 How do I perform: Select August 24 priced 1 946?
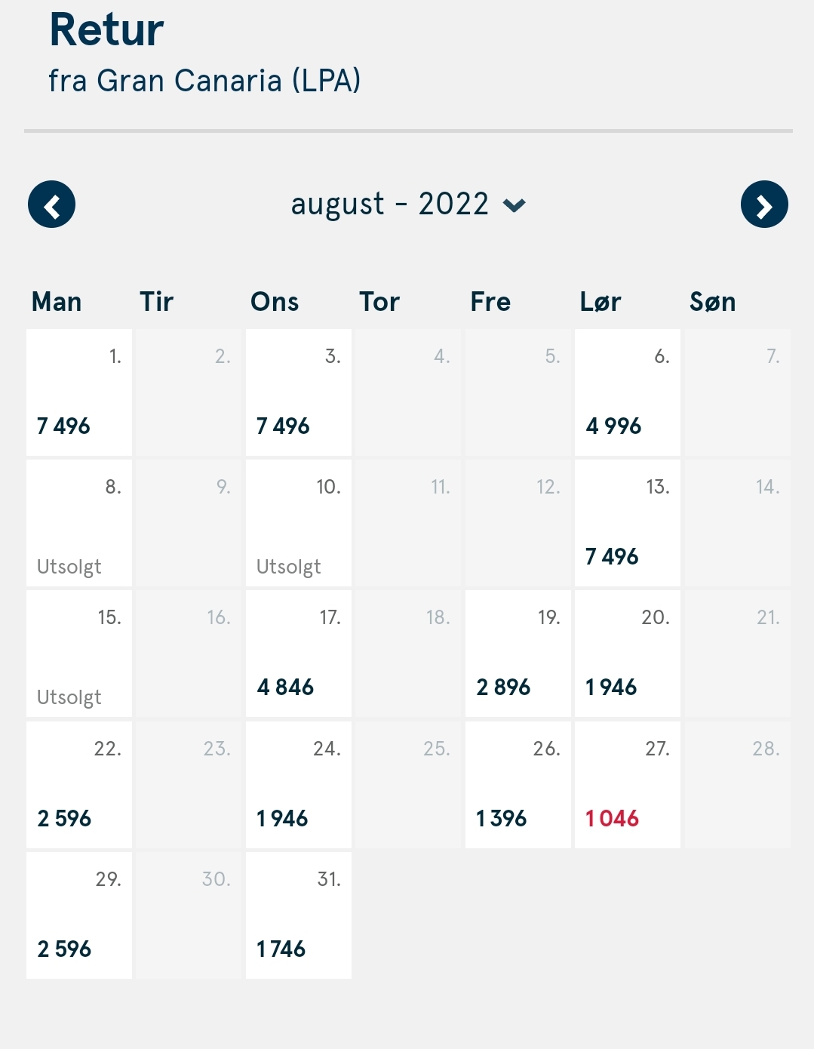(x=299, y=785)
